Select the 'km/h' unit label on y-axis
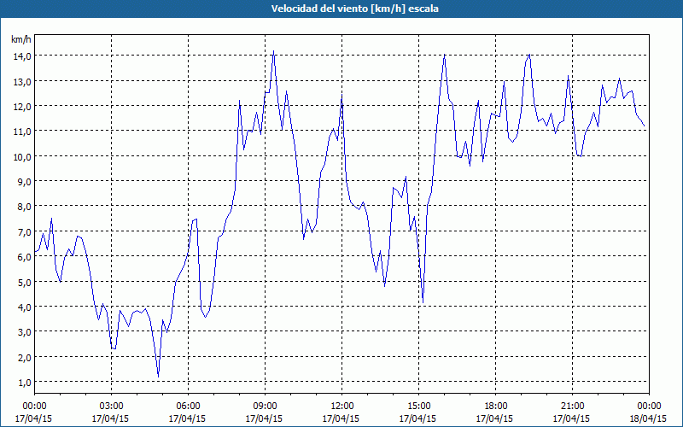 point(21,40)
